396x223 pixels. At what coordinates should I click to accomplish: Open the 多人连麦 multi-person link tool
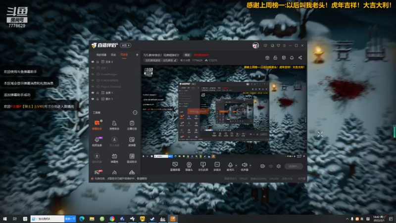tap(114, 141)
